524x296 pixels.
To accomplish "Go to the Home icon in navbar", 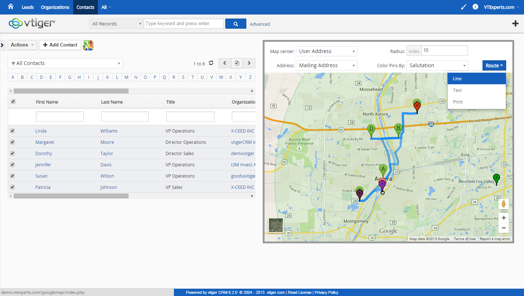I will pos(11,7).
